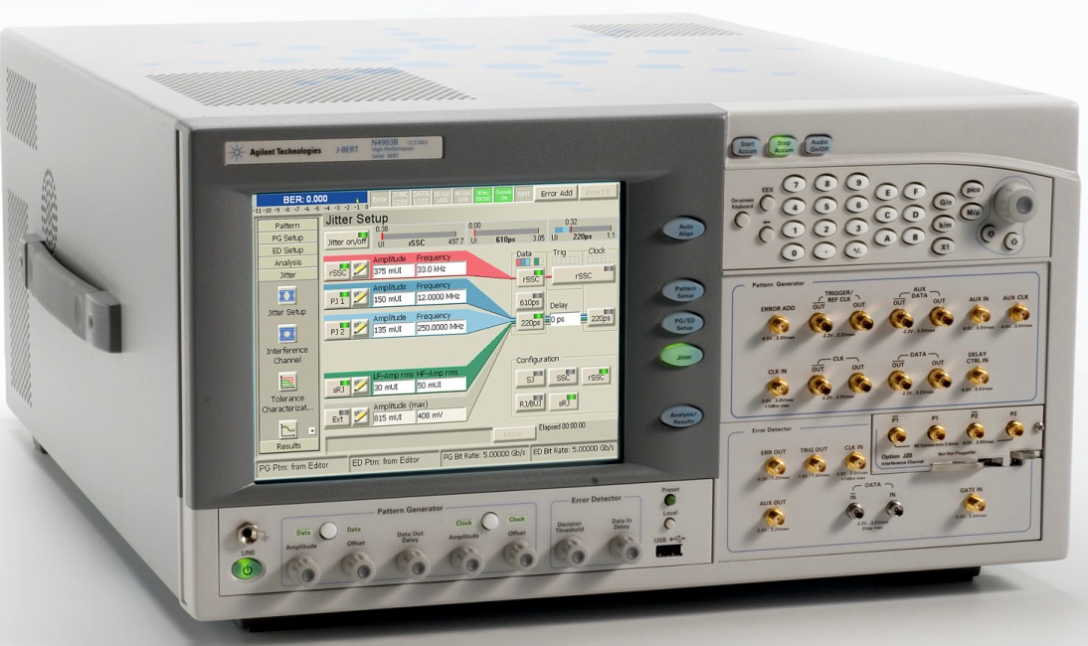This screenshot has width=1088, height=646.
Task: Open the Jitter Setup sidebar icon
Action: (286, 295)
